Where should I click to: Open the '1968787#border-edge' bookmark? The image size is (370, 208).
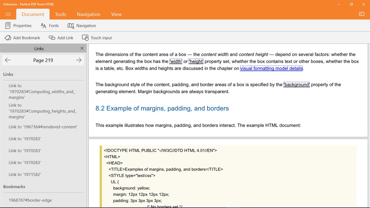point(30,200)
